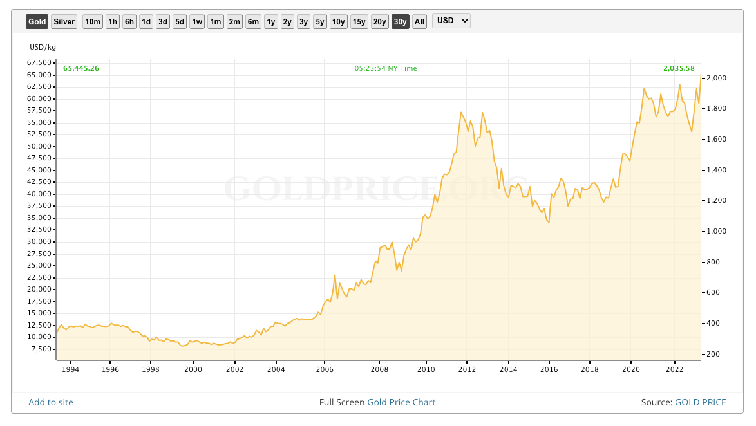
Task: Display the 6m price history
Action: [253, 22]
